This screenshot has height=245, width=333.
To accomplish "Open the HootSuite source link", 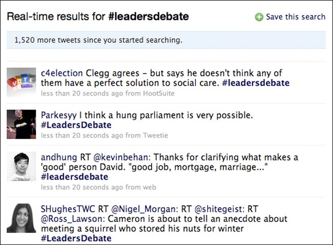I will point(159,93).
